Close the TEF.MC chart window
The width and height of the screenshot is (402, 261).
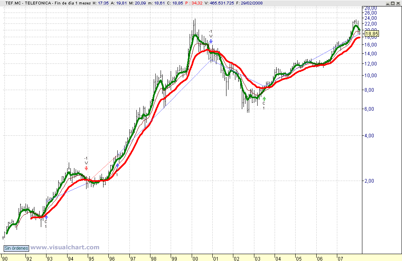[x=398, y=3]
